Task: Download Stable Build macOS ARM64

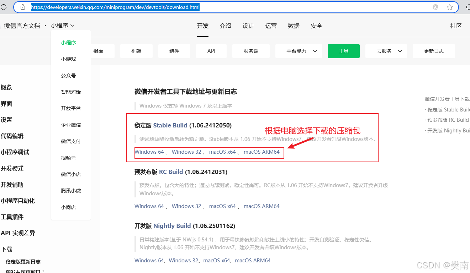Action: pos(262,152)
